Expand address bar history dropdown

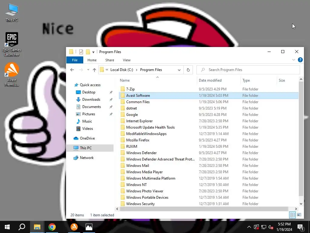(179, 70)
